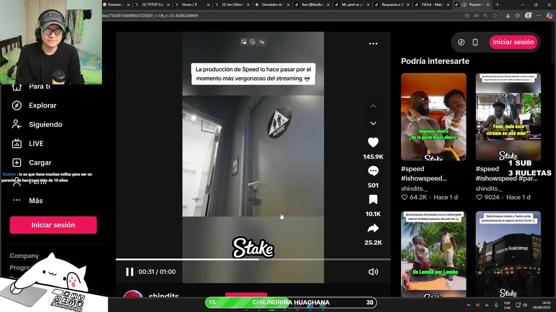Viewport: 556px width, 312px height.
Task: Click the TikTok coin icon in the header
Action: pos(461,42)
